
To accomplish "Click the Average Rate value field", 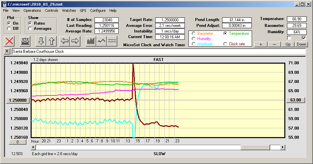I will [x=107, y=31].
